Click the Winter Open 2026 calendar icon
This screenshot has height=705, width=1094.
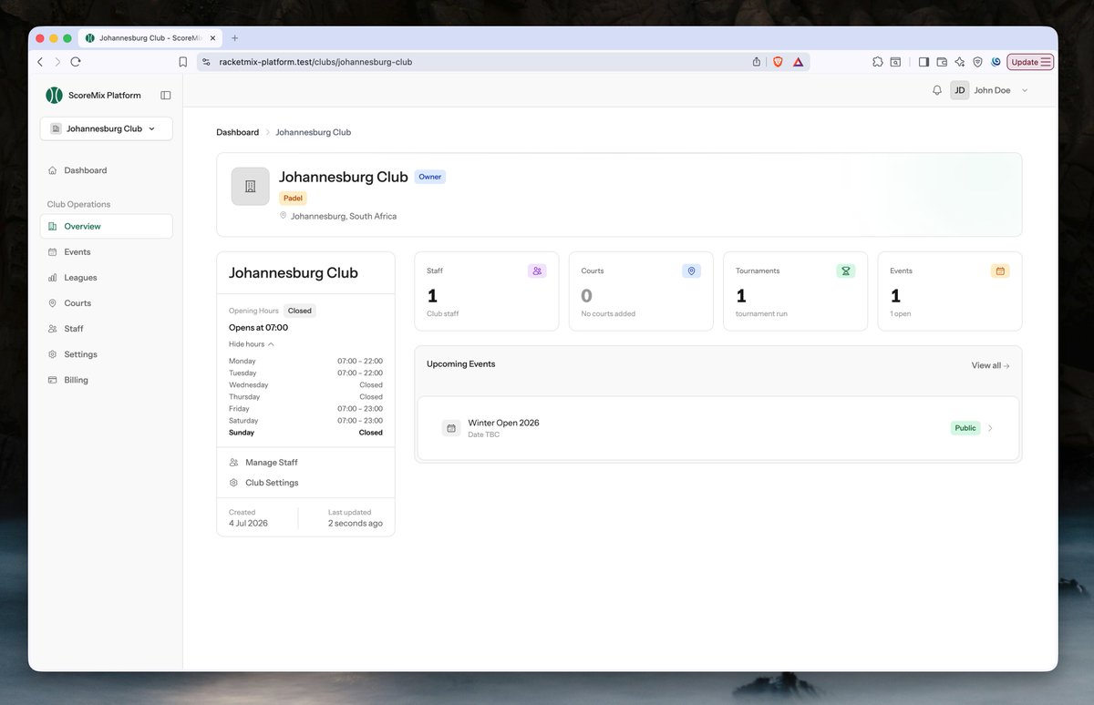(451, 428)
